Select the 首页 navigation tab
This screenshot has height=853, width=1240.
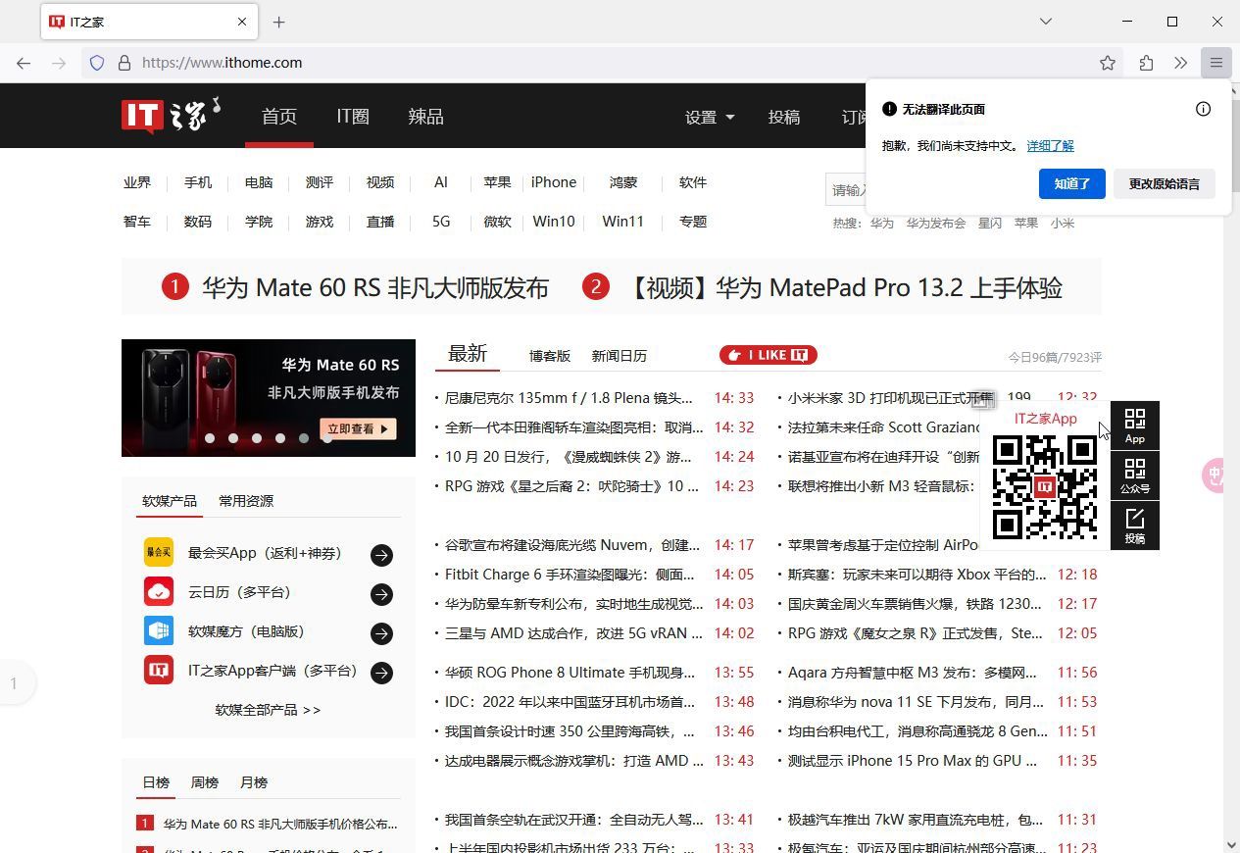279,116
